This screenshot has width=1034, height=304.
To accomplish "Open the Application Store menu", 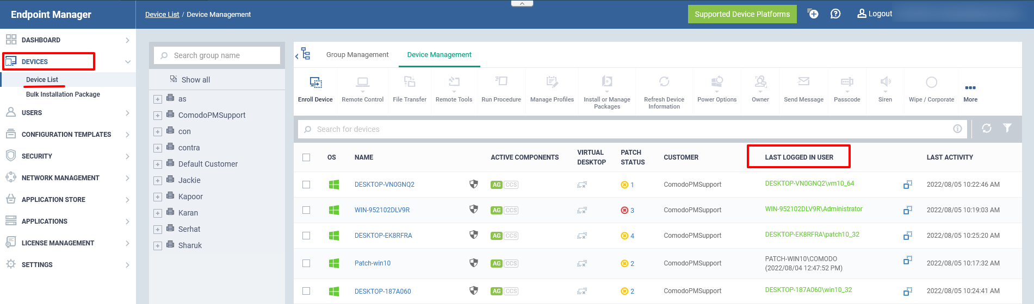I will (x=67, y=200).
